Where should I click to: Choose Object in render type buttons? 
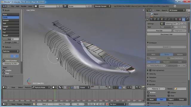coord(171,99)
